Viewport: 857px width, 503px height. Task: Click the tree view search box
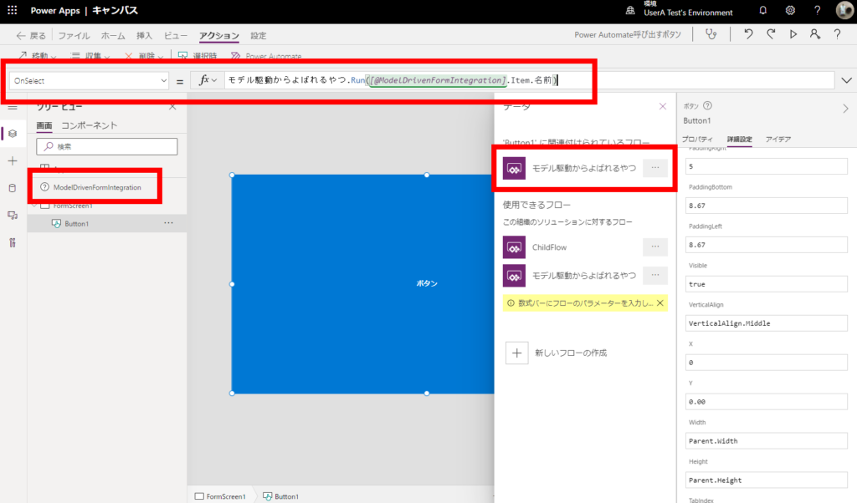click(x=107, y=146)
